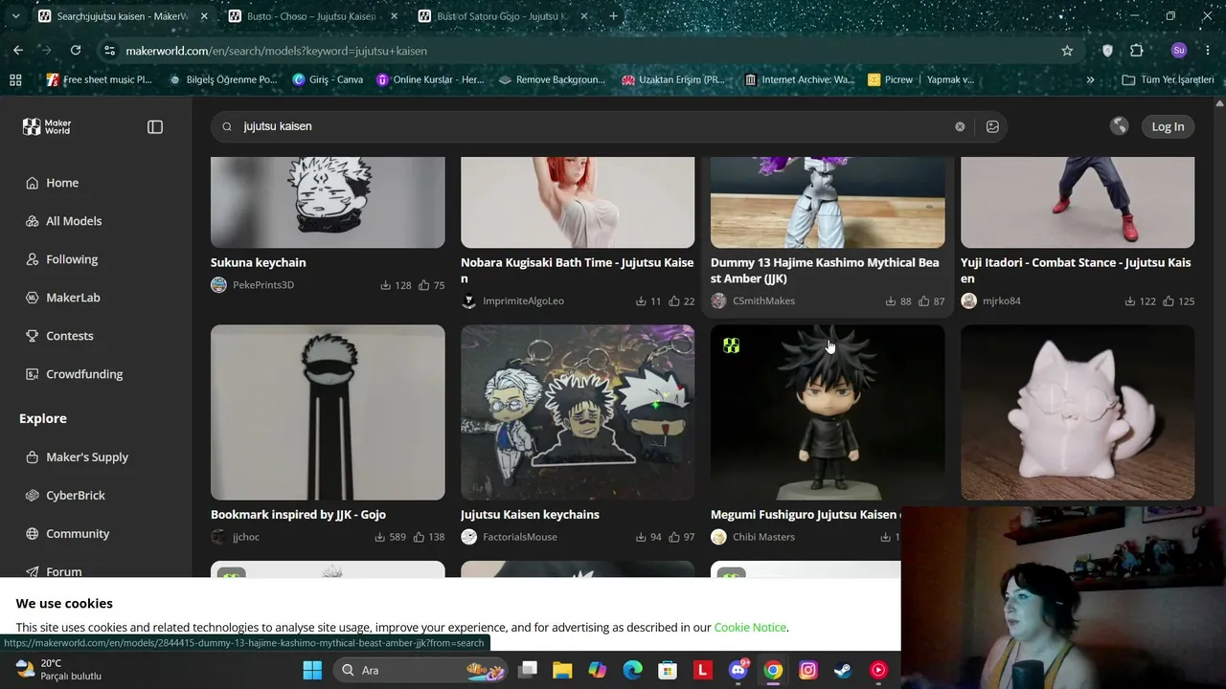
Task: Open CyberBrick in the sidebar
Action: [76, 496]
